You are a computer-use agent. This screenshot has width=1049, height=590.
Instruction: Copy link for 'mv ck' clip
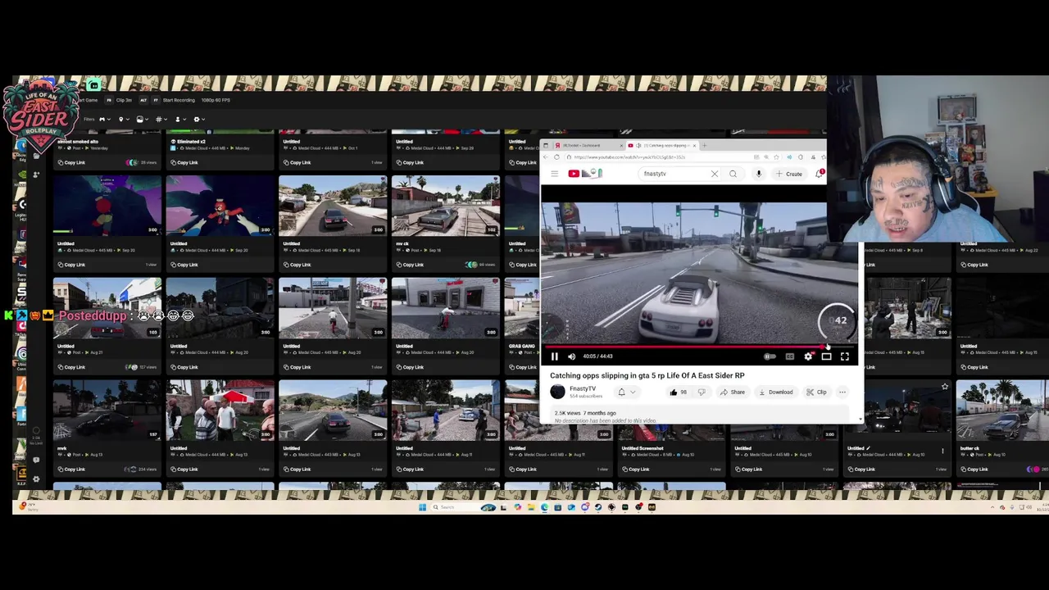(409, 265)
